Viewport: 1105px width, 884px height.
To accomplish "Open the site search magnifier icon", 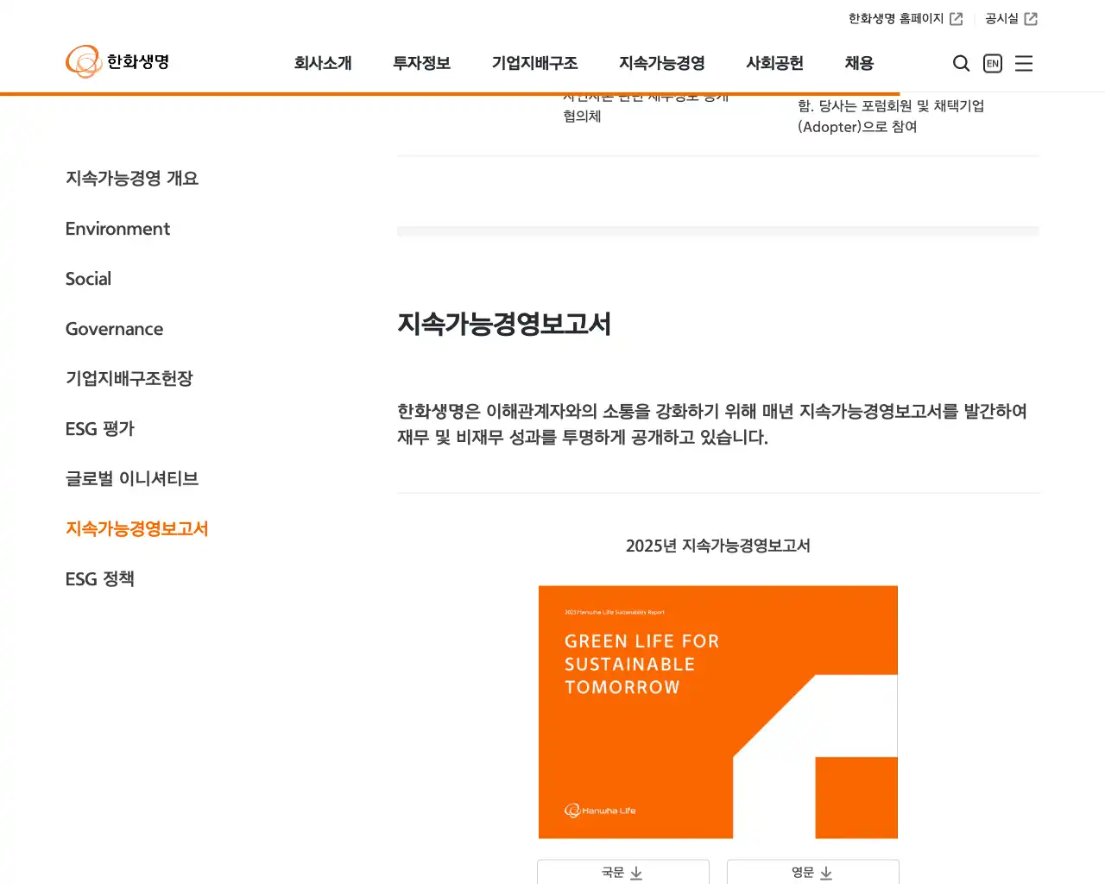I will pyautogui.click(x=961, y=63).
